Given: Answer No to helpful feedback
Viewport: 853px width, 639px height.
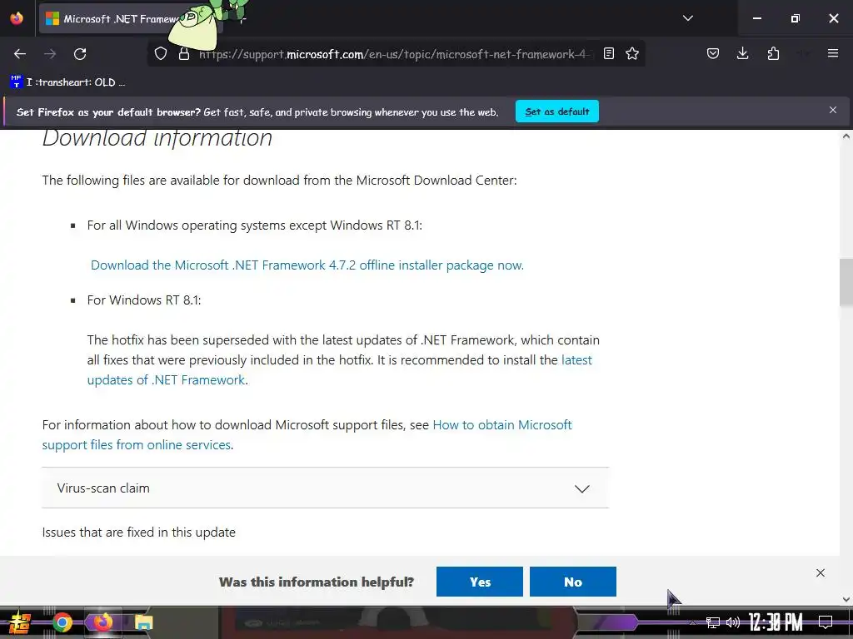Looking at the screenshot, I should tap(573, 582).
